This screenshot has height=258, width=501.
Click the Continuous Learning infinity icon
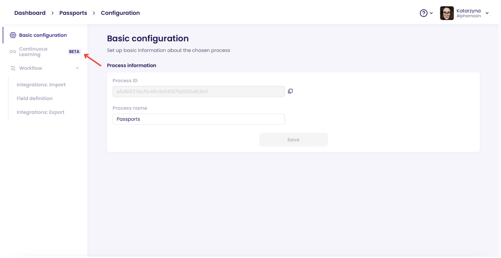click(x=13, y=52)
